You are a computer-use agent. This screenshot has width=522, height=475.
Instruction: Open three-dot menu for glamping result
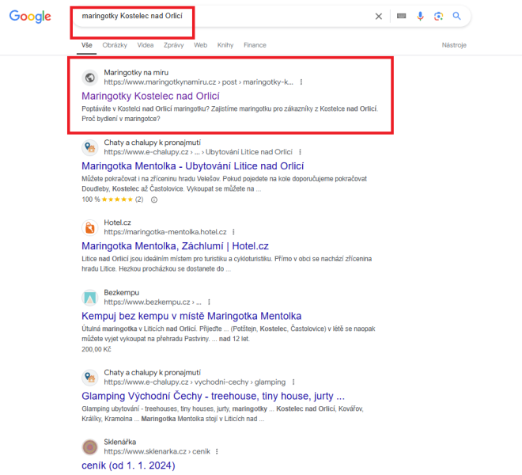click(293, 382)
